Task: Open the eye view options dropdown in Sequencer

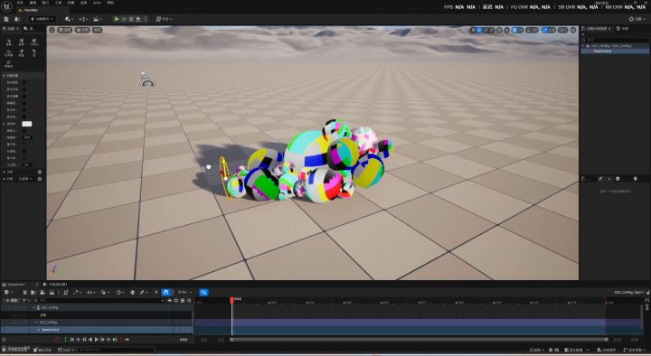Action: (x=90, y=293)
